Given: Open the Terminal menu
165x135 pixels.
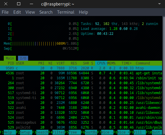Looking at the screenshot, I should [x=66, y=12].
